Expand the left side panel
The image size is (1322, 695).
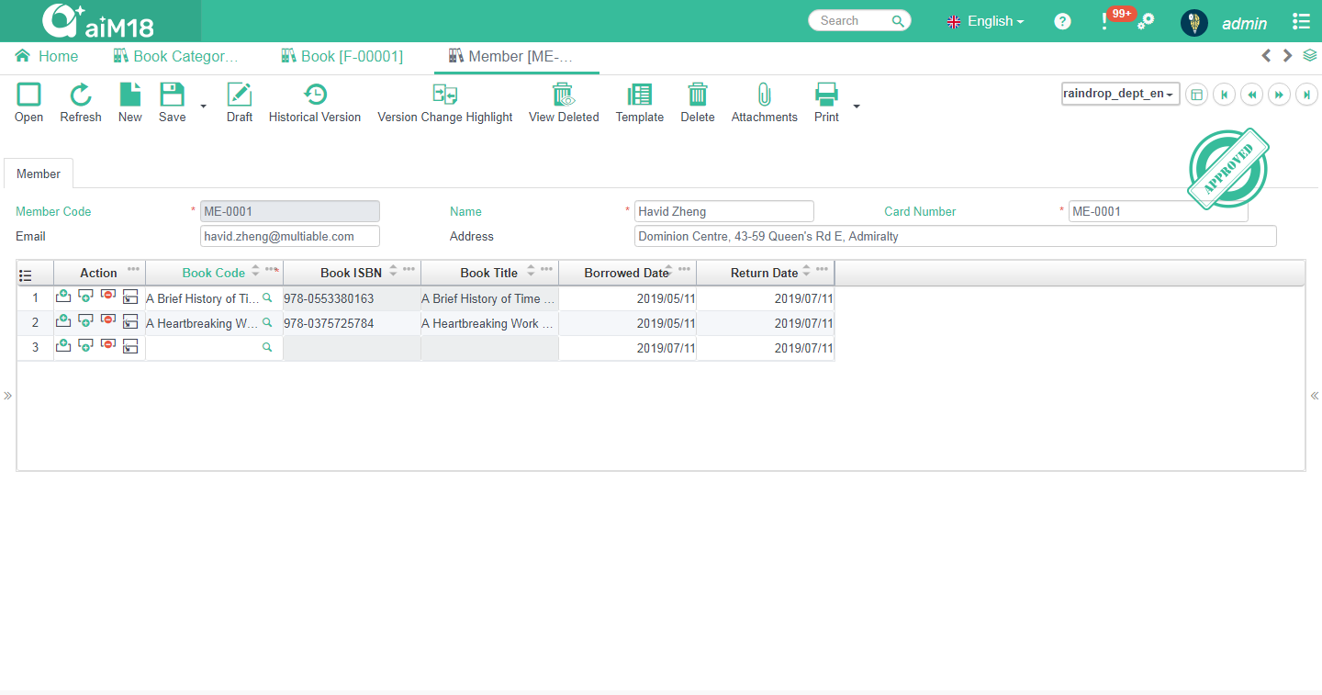[x=7, y=396]
